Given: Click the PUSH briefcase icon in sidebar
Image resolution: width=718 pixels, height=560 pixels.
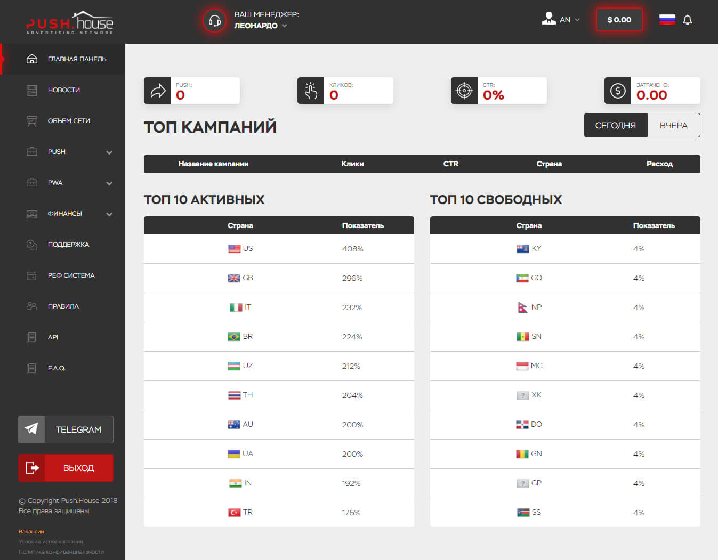Looking at the screenshot, I should coord(32,152).
